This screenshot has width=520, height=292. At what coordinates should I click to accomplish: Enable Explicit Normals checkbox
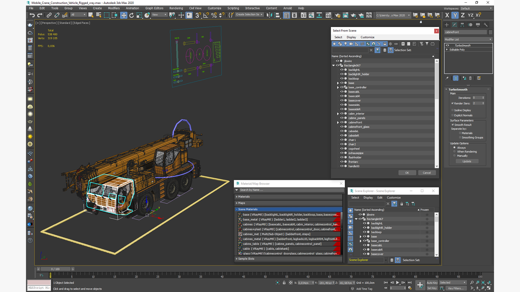(453, 115)
